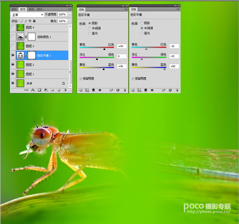
Task: Open the left adjustments panel options menu
Action: click(126, 9)
